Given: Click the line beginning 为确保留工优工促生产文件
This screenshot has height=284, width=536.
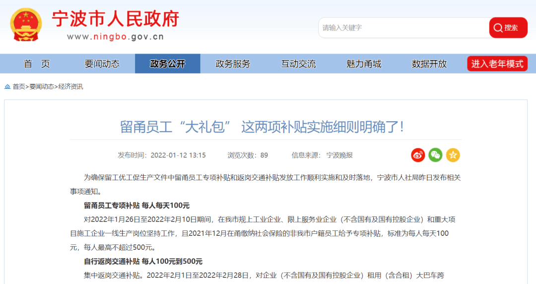Looking at the screenshot, I should (272, 178).
